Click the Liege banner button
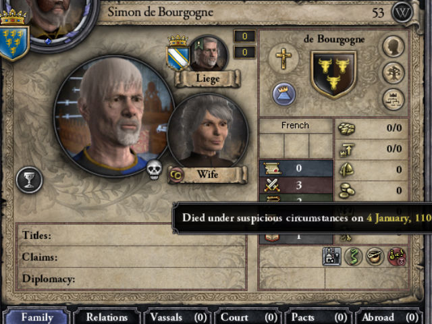The height and width of the screenshot is (324, 432). point(208,79)
